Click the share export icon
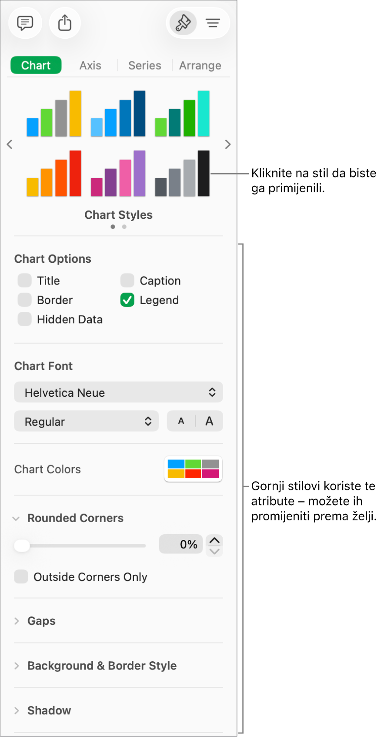384x737 pixels. 65,23
